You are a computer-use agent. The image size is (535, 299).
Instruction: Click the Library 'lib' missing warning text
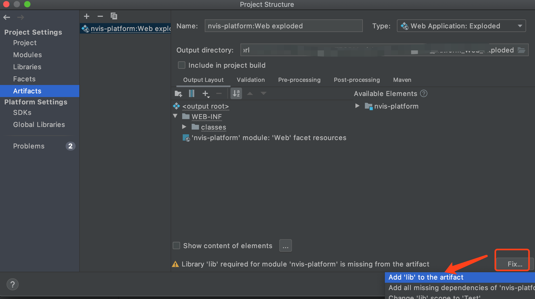pyautogui.click(x=305, y=264)
